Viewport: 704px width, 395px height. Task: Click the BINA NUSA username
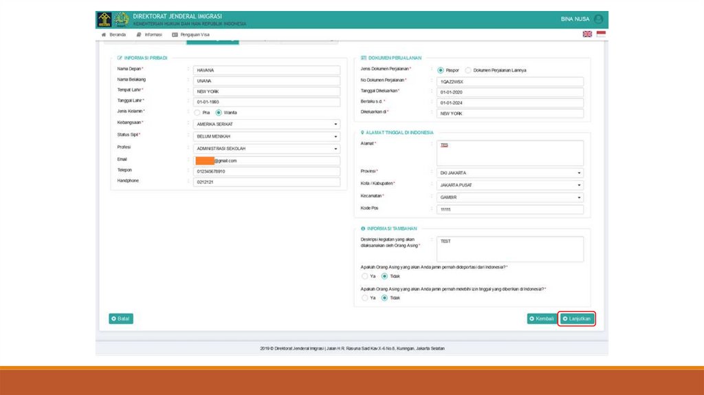(575, 19)
